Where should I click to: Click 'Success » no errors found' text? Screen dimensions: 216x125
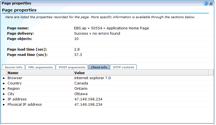pyautogui.click(x=97, y=34)
